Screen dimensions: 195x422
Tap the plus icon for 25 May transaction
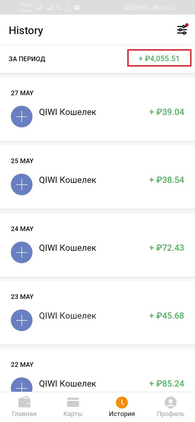coord(22,184)
